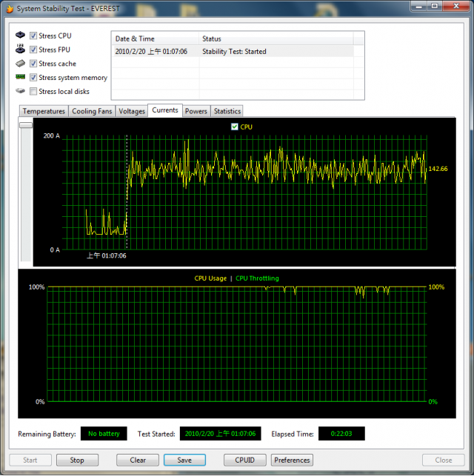Click the memory module icon beside Stress system memory

20,77
